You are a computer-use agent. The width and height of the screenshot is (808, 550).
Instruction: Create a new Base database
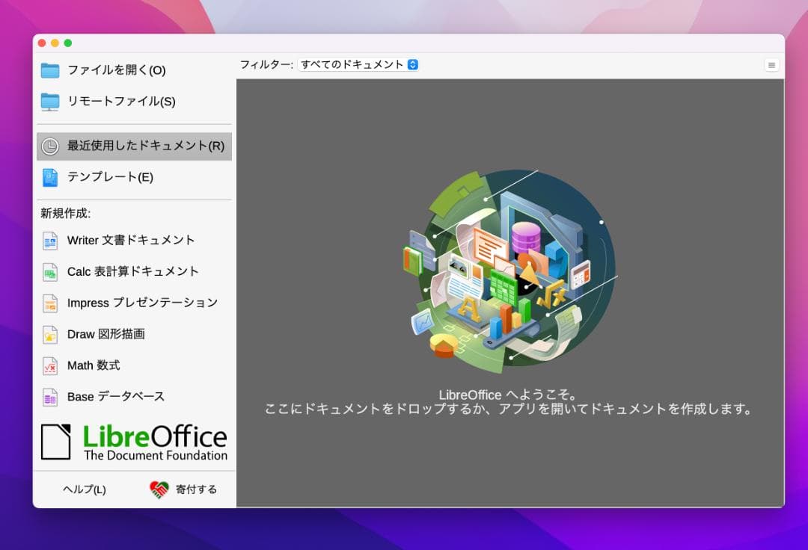[115, 397]
